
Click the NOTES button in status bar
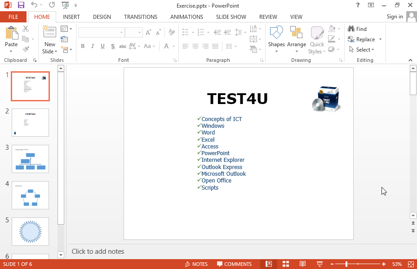(x=196, y=264)
